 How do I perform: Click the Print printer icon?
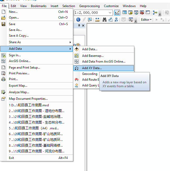click(3, 79)
